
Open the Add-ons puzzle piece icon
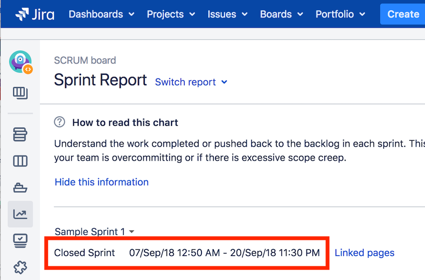pos(20,267)
